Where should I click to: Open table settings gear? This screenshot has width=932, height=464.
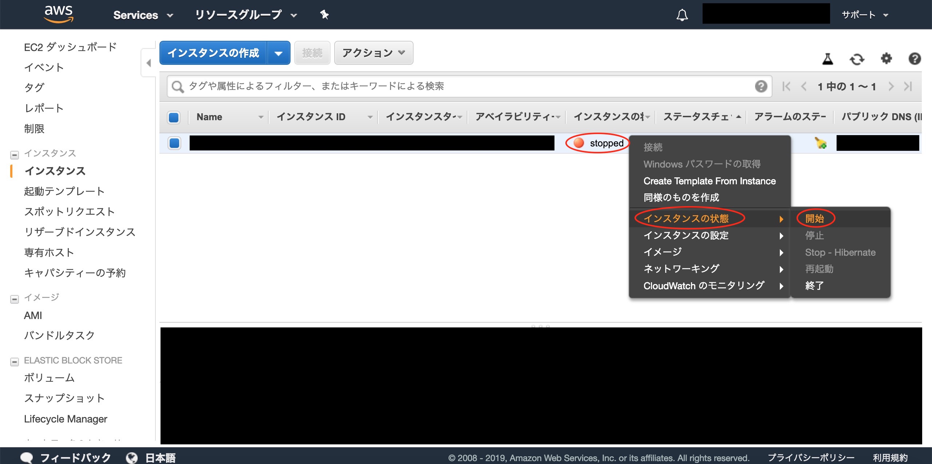tap(886, 58)
